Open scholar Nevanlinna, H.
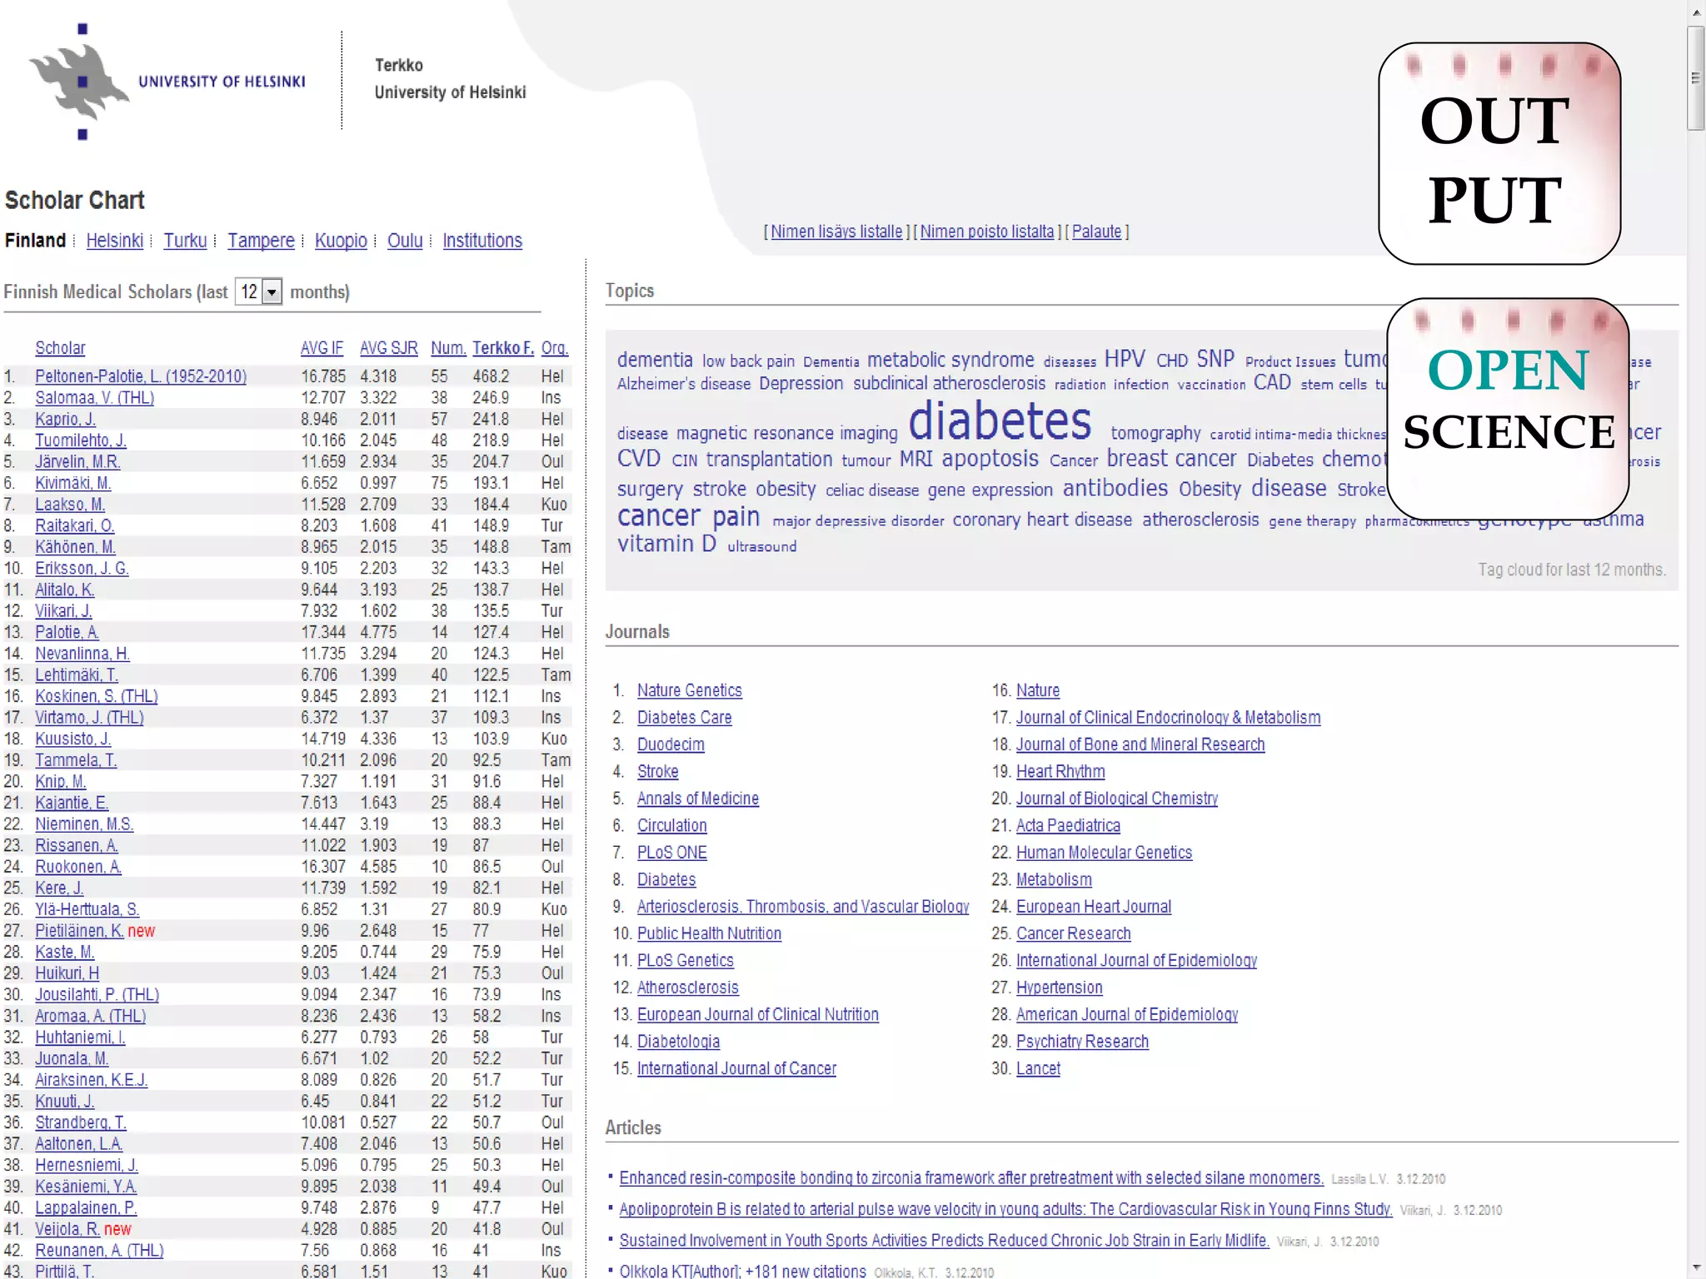Viewport: 1706px width, 1279px height. (x=82, y=654)
